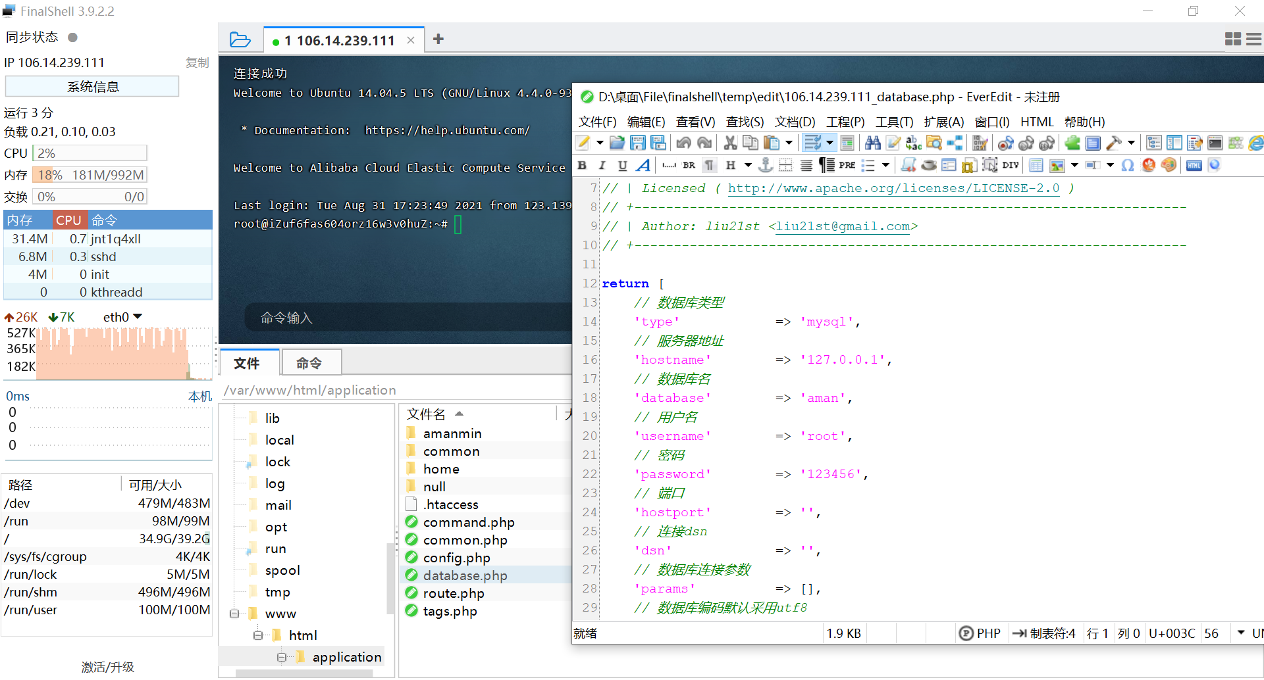Open the paste options dropdown arrow
The image size is (1264, 680).
(x=789, y=143)
